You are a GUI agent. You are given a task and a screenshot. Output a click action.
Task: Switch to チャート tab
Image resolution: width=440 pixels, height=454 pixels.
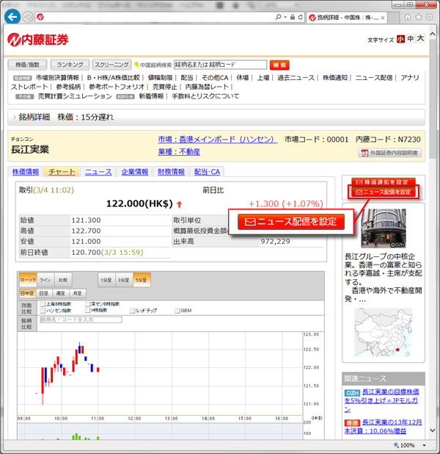[x=62, y=172]
